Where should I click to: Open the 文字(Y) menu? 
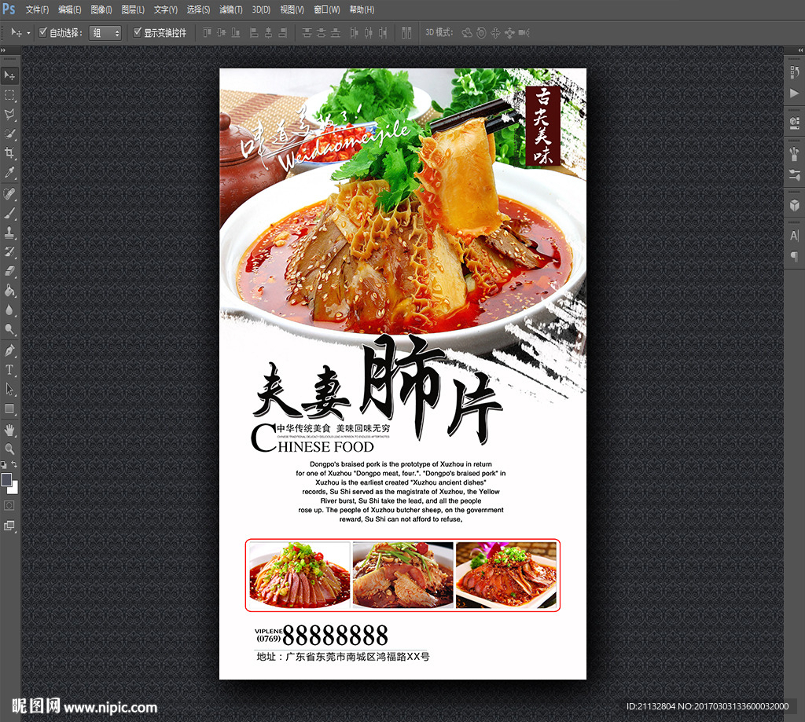coord(165,9)
